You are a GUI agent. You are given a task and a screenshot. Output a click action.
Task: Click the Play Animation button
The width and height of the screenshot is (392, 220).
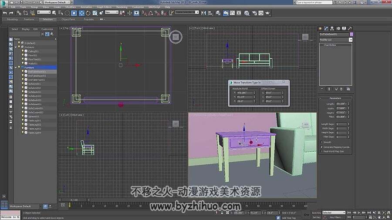coord(359,213)
